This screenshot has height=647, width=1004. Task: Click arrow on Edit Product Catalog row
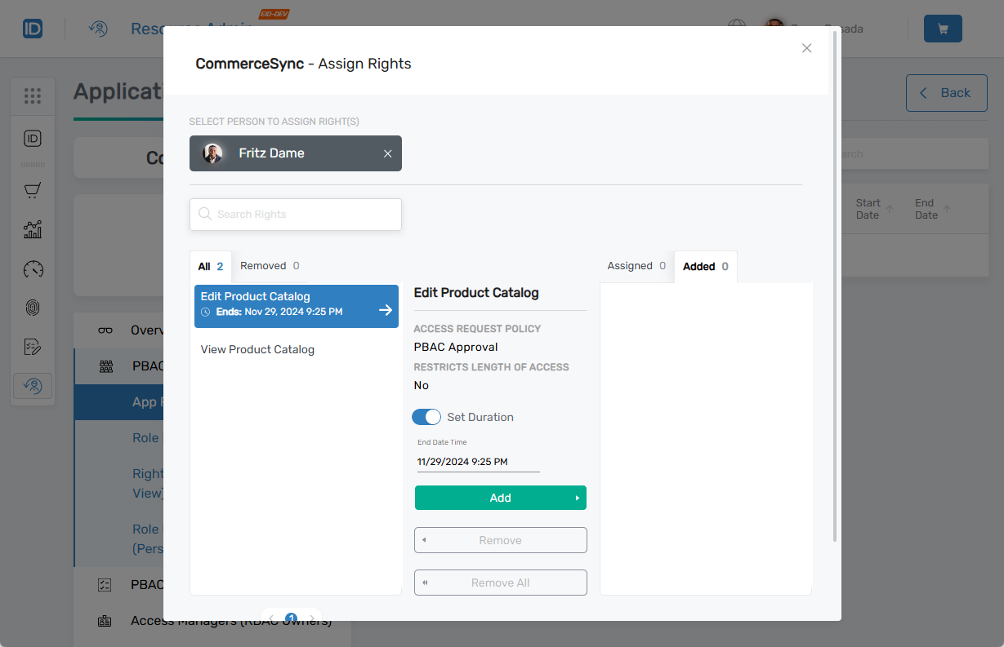click(386, 310)
